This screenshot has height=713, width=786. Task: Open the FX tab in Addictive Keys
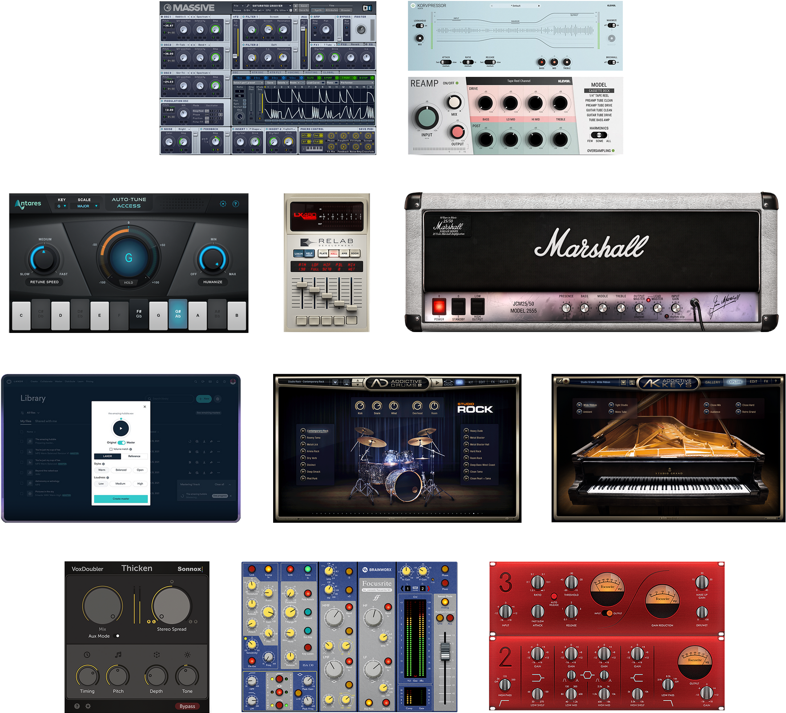[x=766, y=381]
